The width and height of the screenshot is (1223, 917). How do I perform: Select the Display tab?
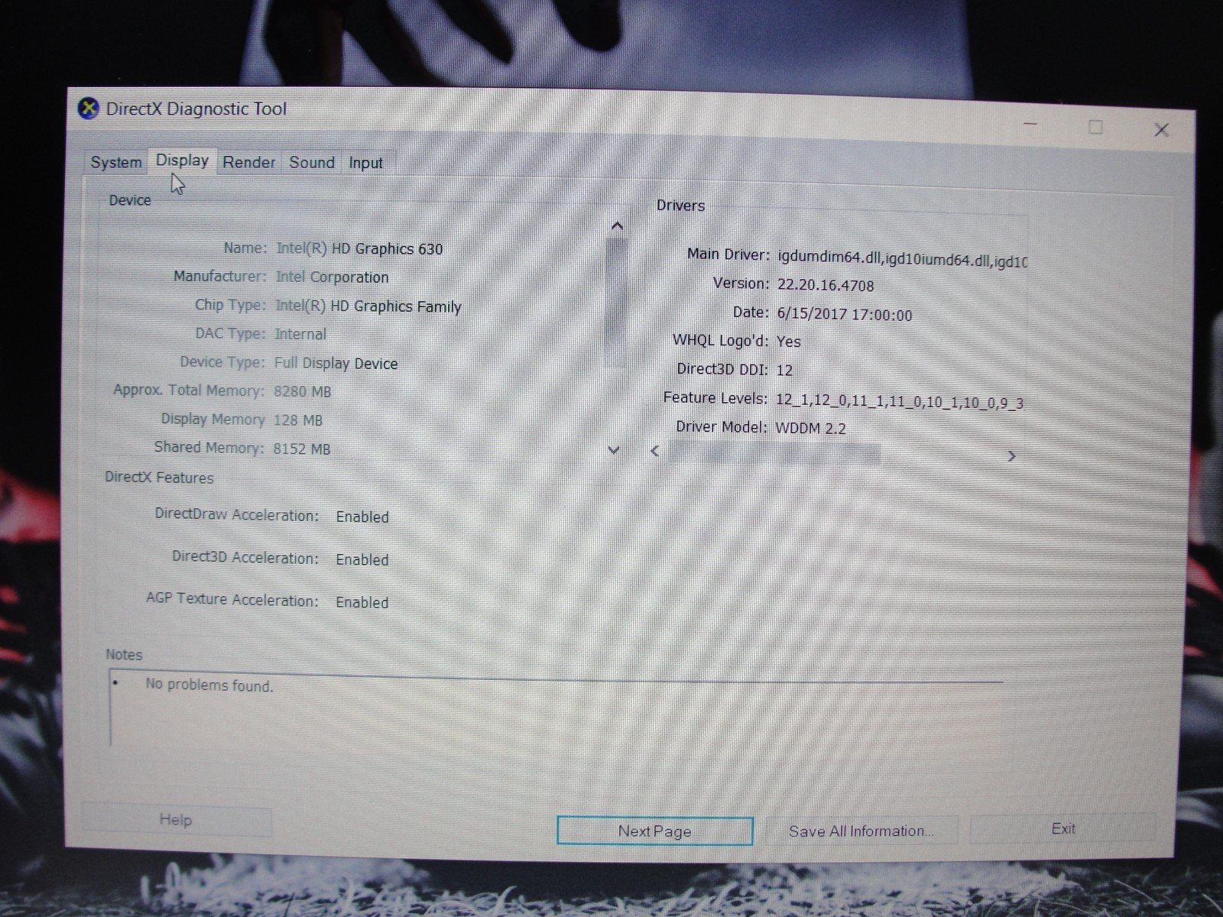[182, 160]
